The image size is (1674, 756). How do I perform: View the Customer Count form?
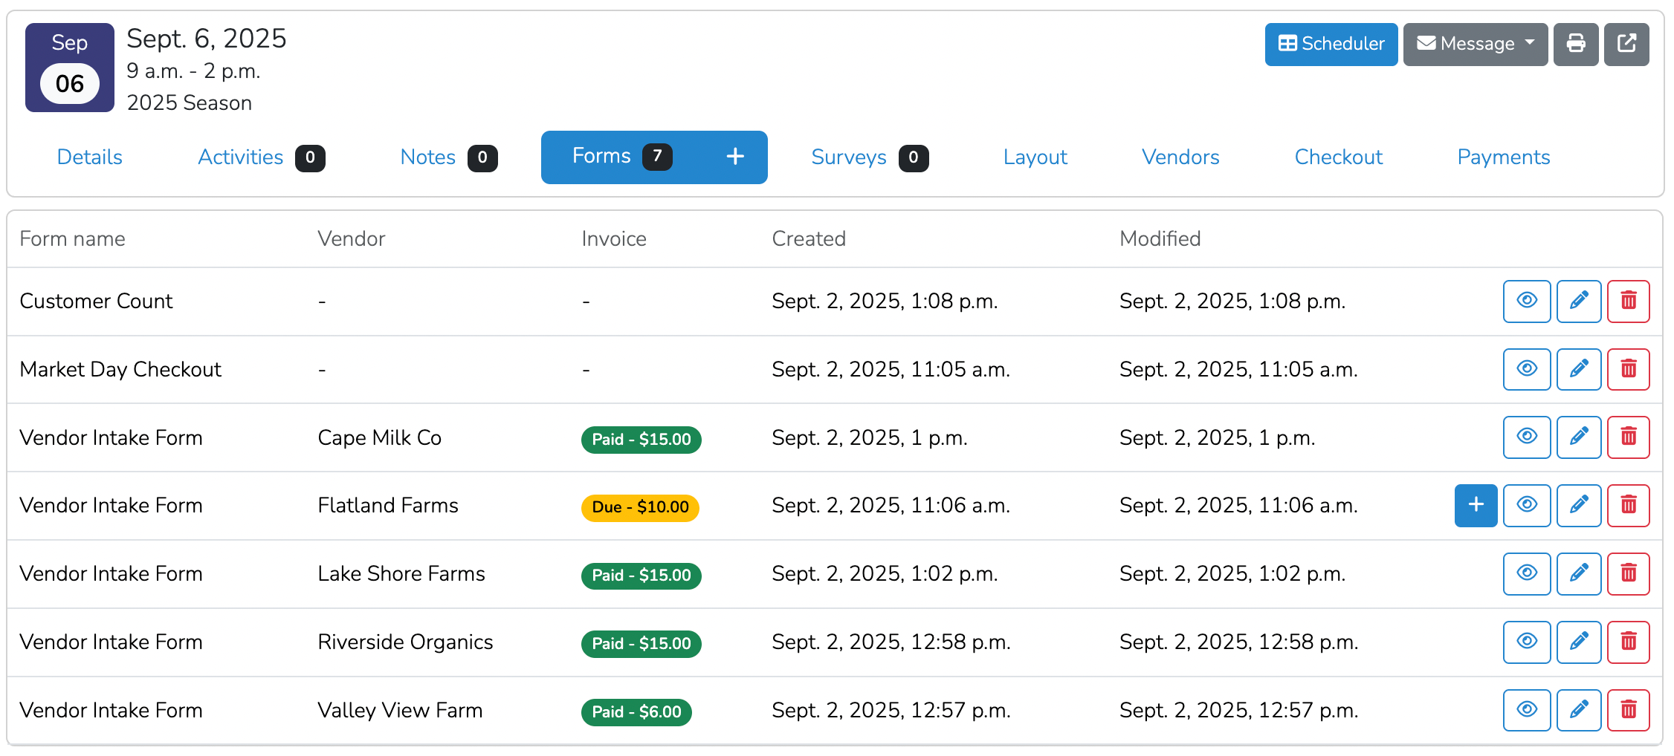click(x=1527, y=301)
